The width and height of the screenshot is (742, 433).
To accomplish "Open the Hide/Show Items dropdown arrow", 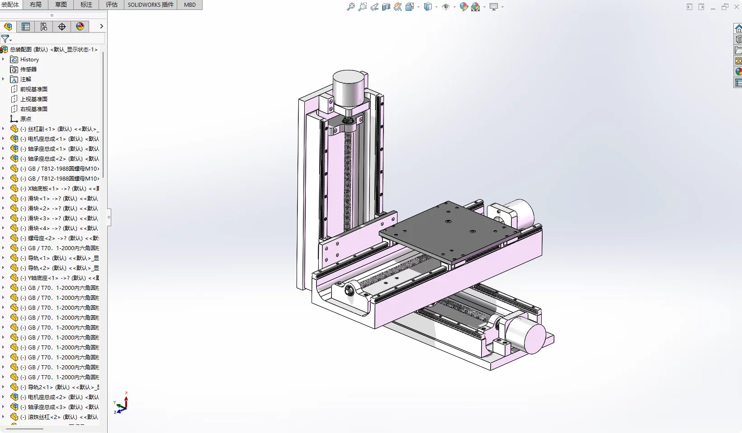I will [454, 7].
